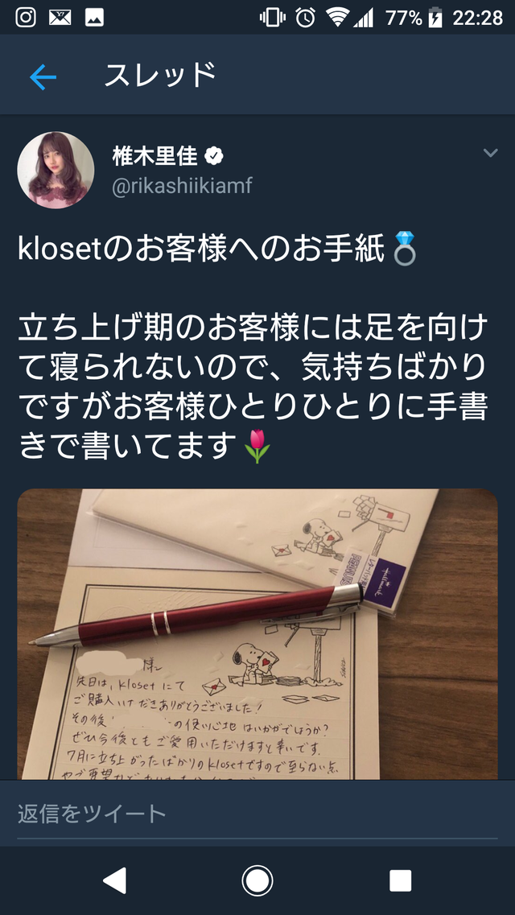Open the tweet options chevron menu
Viewport: 515px width, 915px height.
point(491,153)
